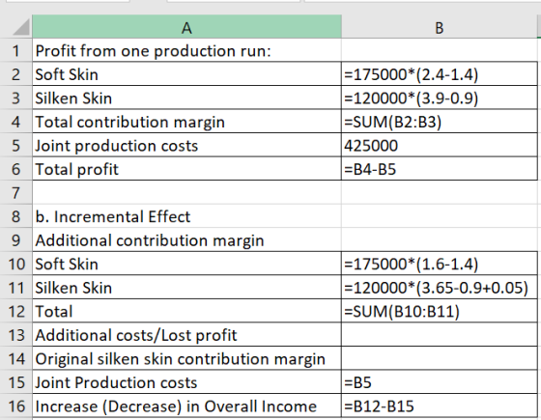The height and width of the screenshot is (420, 541).
Task: Click 'Soft Skin' cell in row 10
Action: coord(186,264)
